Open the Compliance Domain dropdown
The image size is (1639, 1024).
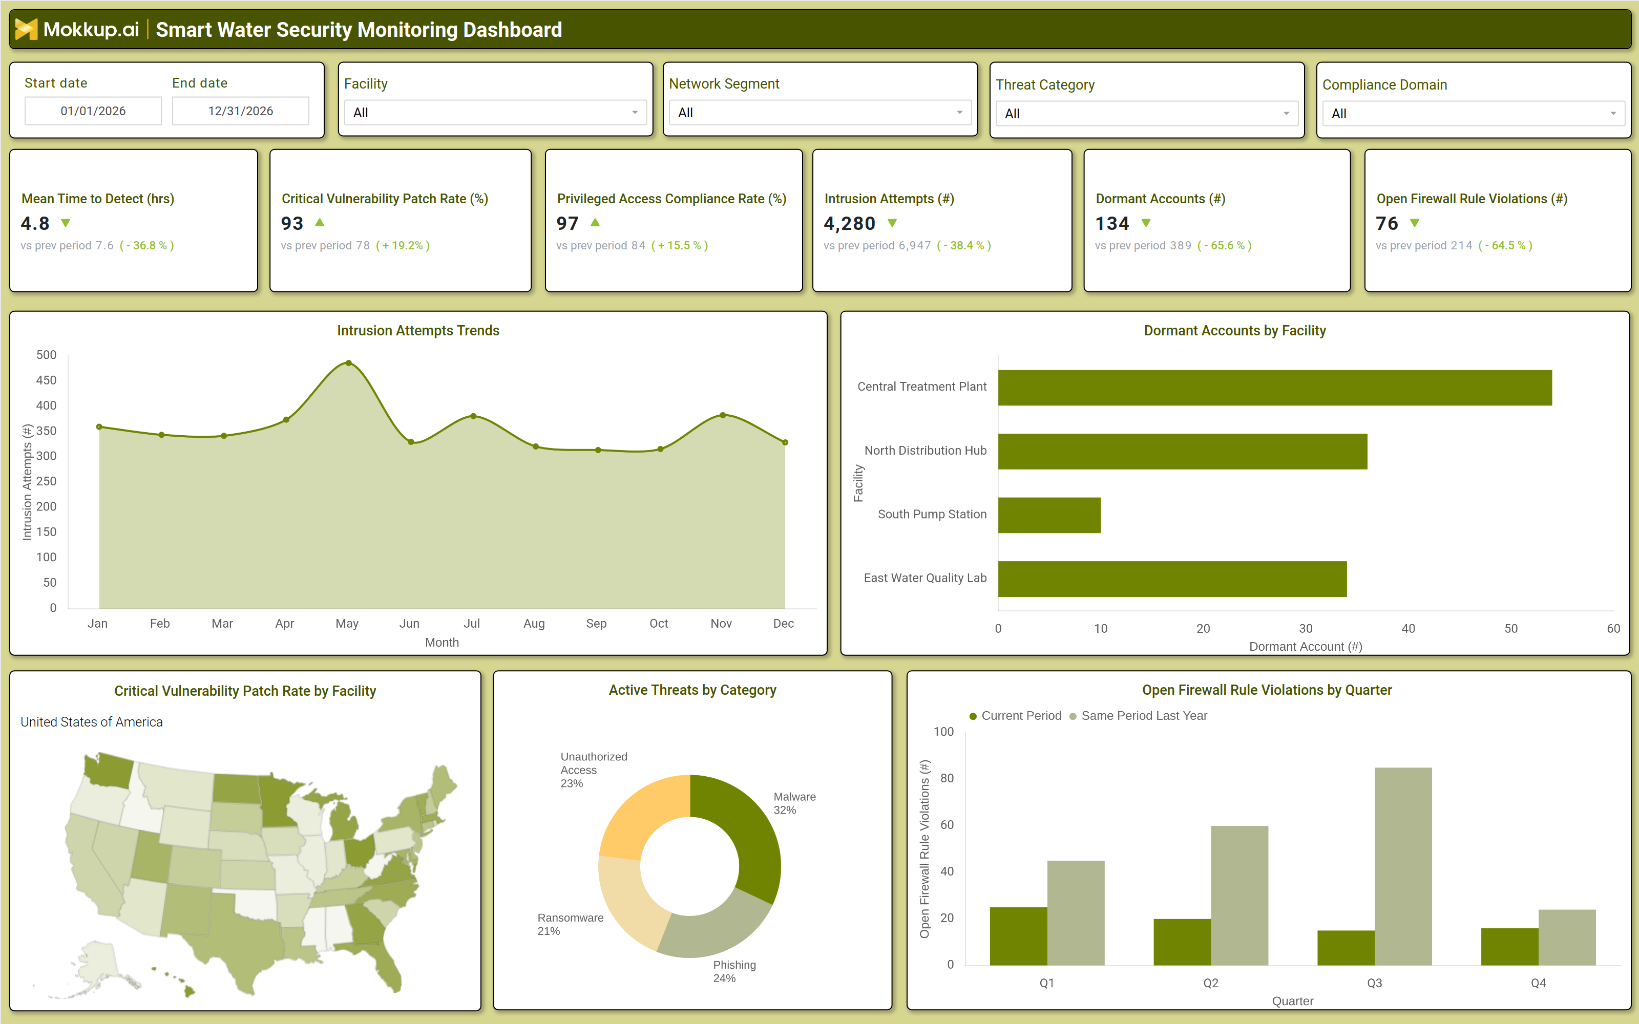point(1474,114)
